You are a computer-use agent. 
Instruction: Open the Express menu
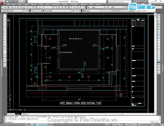click(98, 4)
